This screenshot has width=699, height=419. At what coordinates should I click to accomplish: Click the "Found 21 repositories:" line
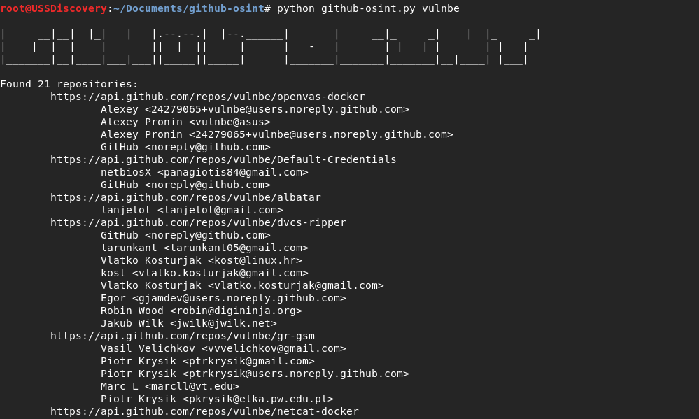point(69,84)
